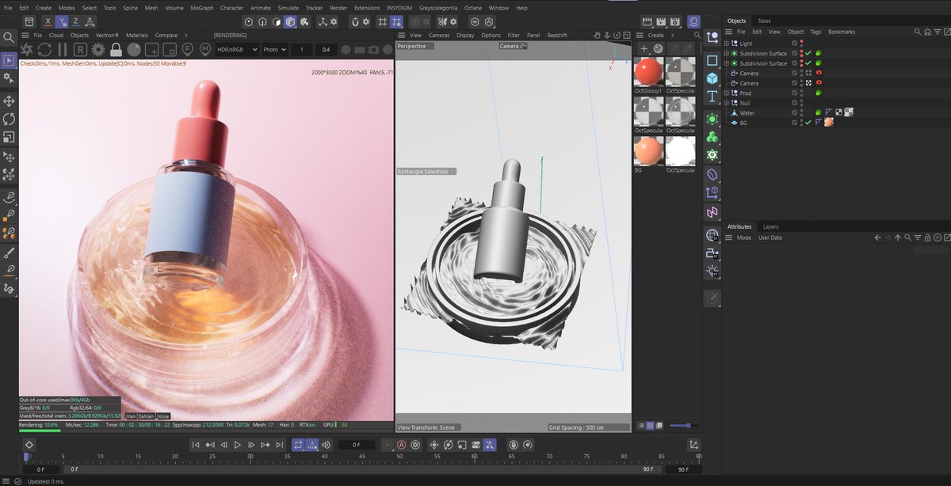Viewport: 951px width, 486px height.
Task: Toggle visibility dots for Light object
Action: [x=801, y=44]
